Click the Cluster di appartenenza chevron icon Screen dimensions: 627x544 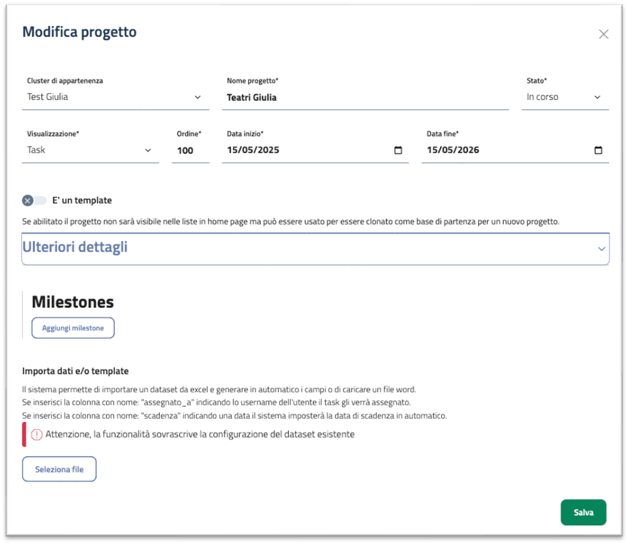pyautogui.click(x=198, y=97)
